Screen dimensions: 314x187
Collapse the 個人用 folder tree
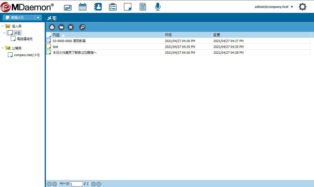pos(3,26)
